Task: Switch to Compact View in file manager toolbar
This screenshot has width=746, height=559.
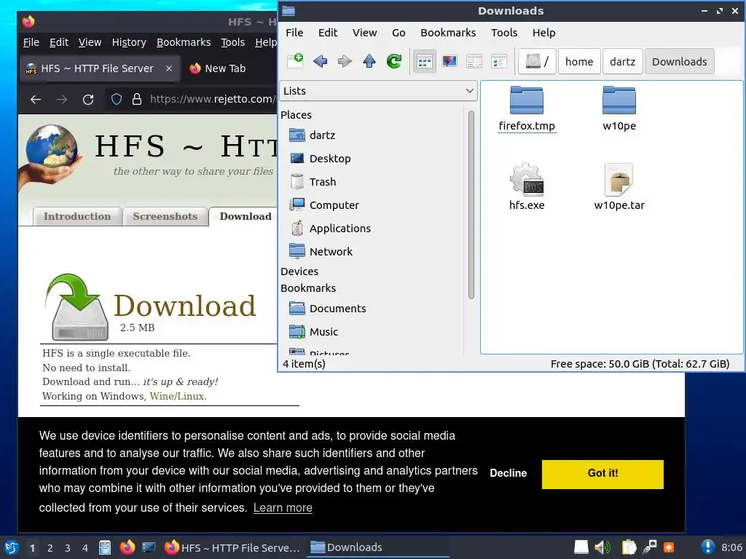Action: point(474,61)
